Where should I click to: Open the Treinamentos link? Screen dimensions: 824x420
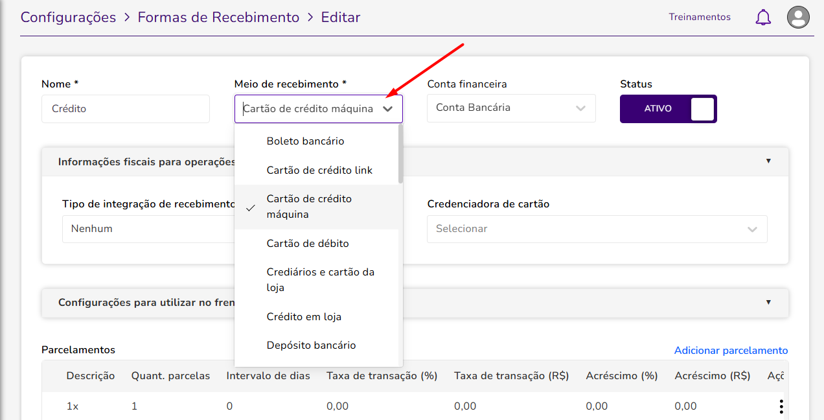coord(700,17)
